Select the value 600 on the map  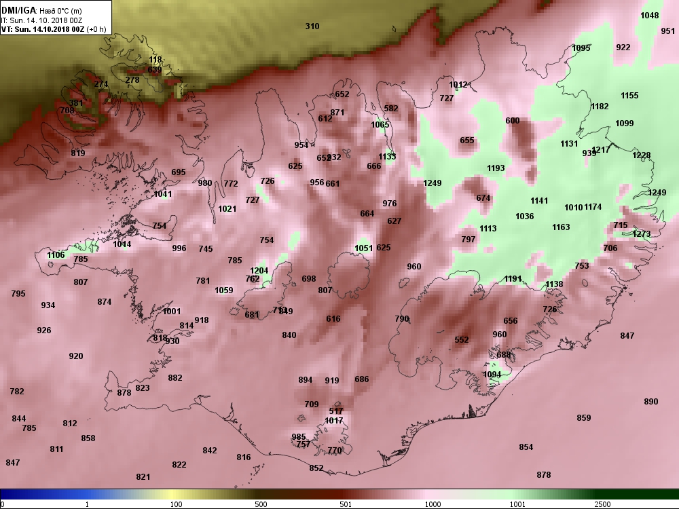[x=512, y=121]
